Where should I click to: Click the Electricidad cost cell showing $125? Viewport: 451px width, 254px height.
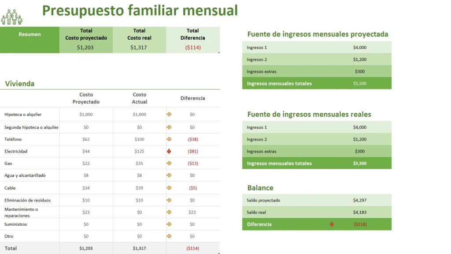(139, 151)
